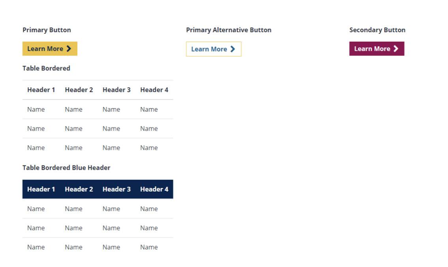Click the "Table Bordered Blue Header" heading

[x=66, y=168]
